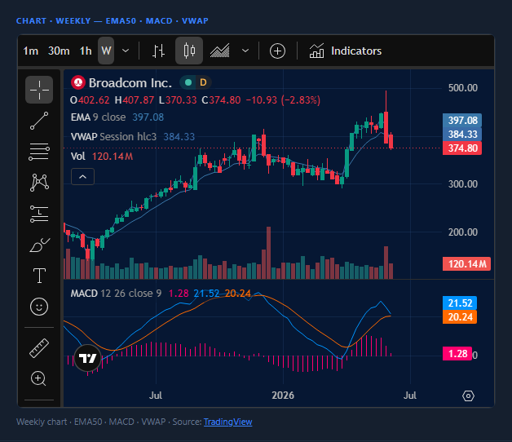Click the L370.33 low value

click(178, 100)
